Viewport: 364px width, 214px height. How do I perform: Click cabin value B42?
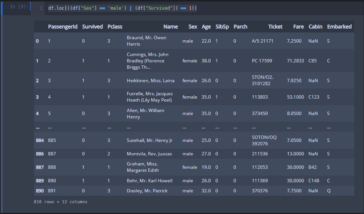(312, 167)
